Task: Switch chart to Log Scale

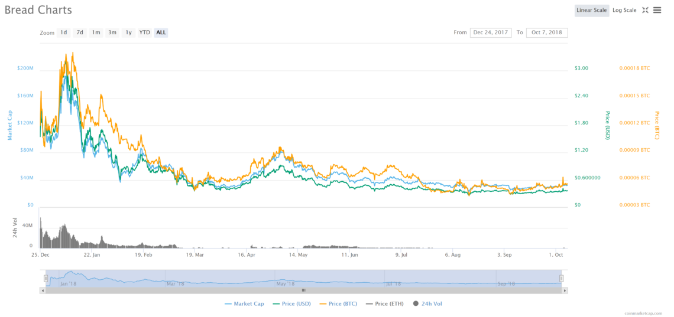Action: [624, 10]
